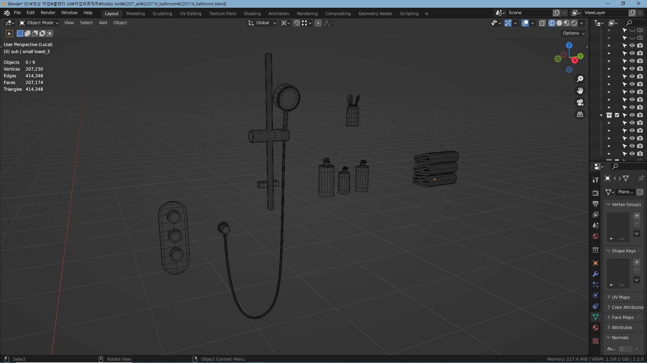Open the Options dropdown in viewport
647x363 pixels.
573,33
